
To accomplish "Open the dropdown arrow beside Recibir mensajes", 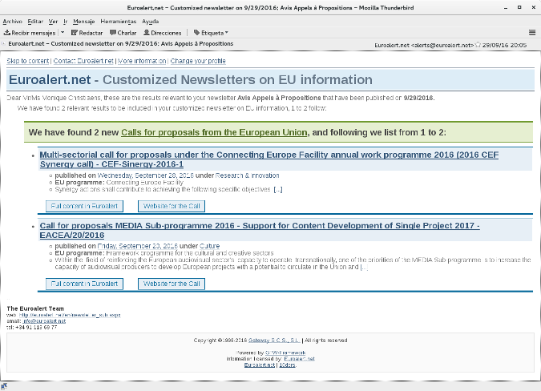I will [63, 32].
